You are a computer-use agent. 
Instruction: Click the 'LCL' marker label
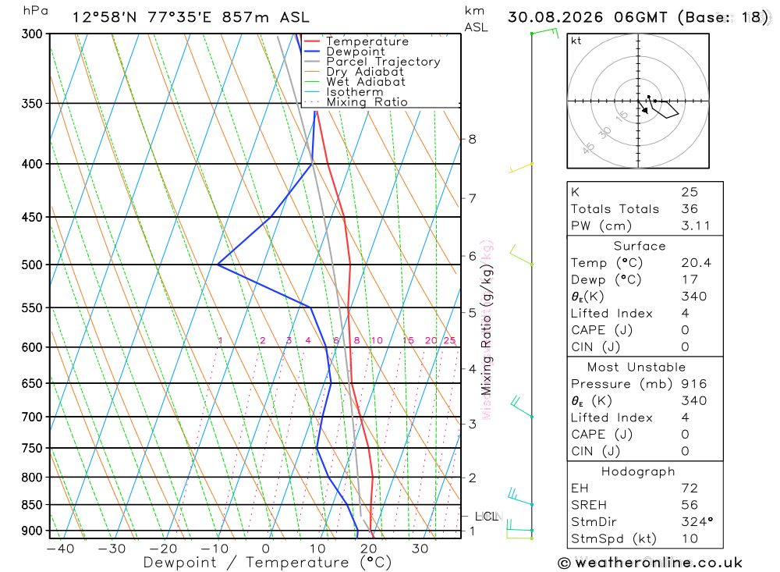point(486,517)
